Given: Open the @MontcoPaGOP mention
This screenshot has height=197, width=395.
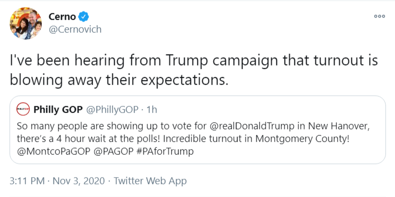Looking at the screenshot, I should coord(54,151).
